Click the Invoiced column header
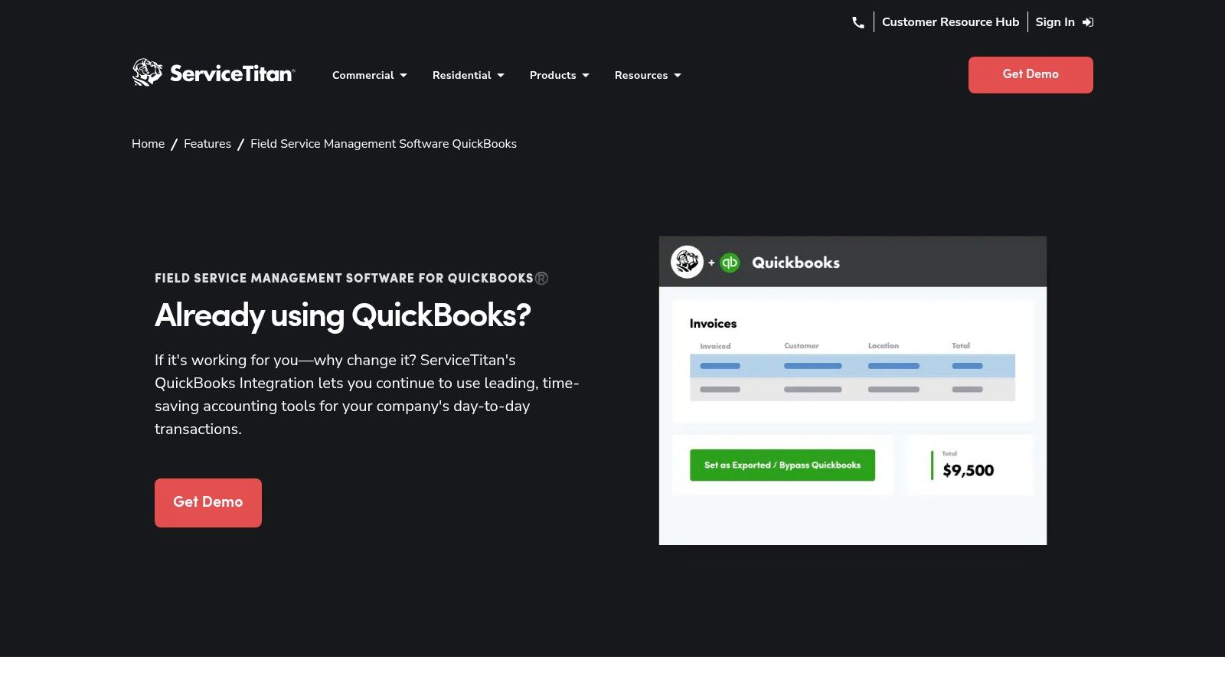The height and width of the screenshot is (689, 1225). tap(715, 346)
